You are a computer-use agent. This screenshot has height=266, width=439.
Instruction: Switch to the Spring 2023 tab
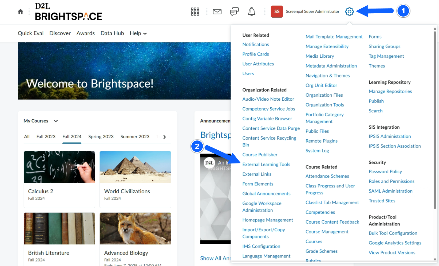pos(101,137)
